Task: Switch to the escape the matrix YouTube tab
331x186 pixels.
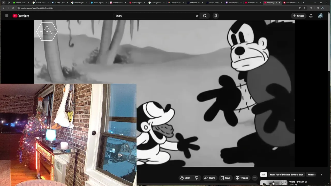Action: click(x=252, y=3)
